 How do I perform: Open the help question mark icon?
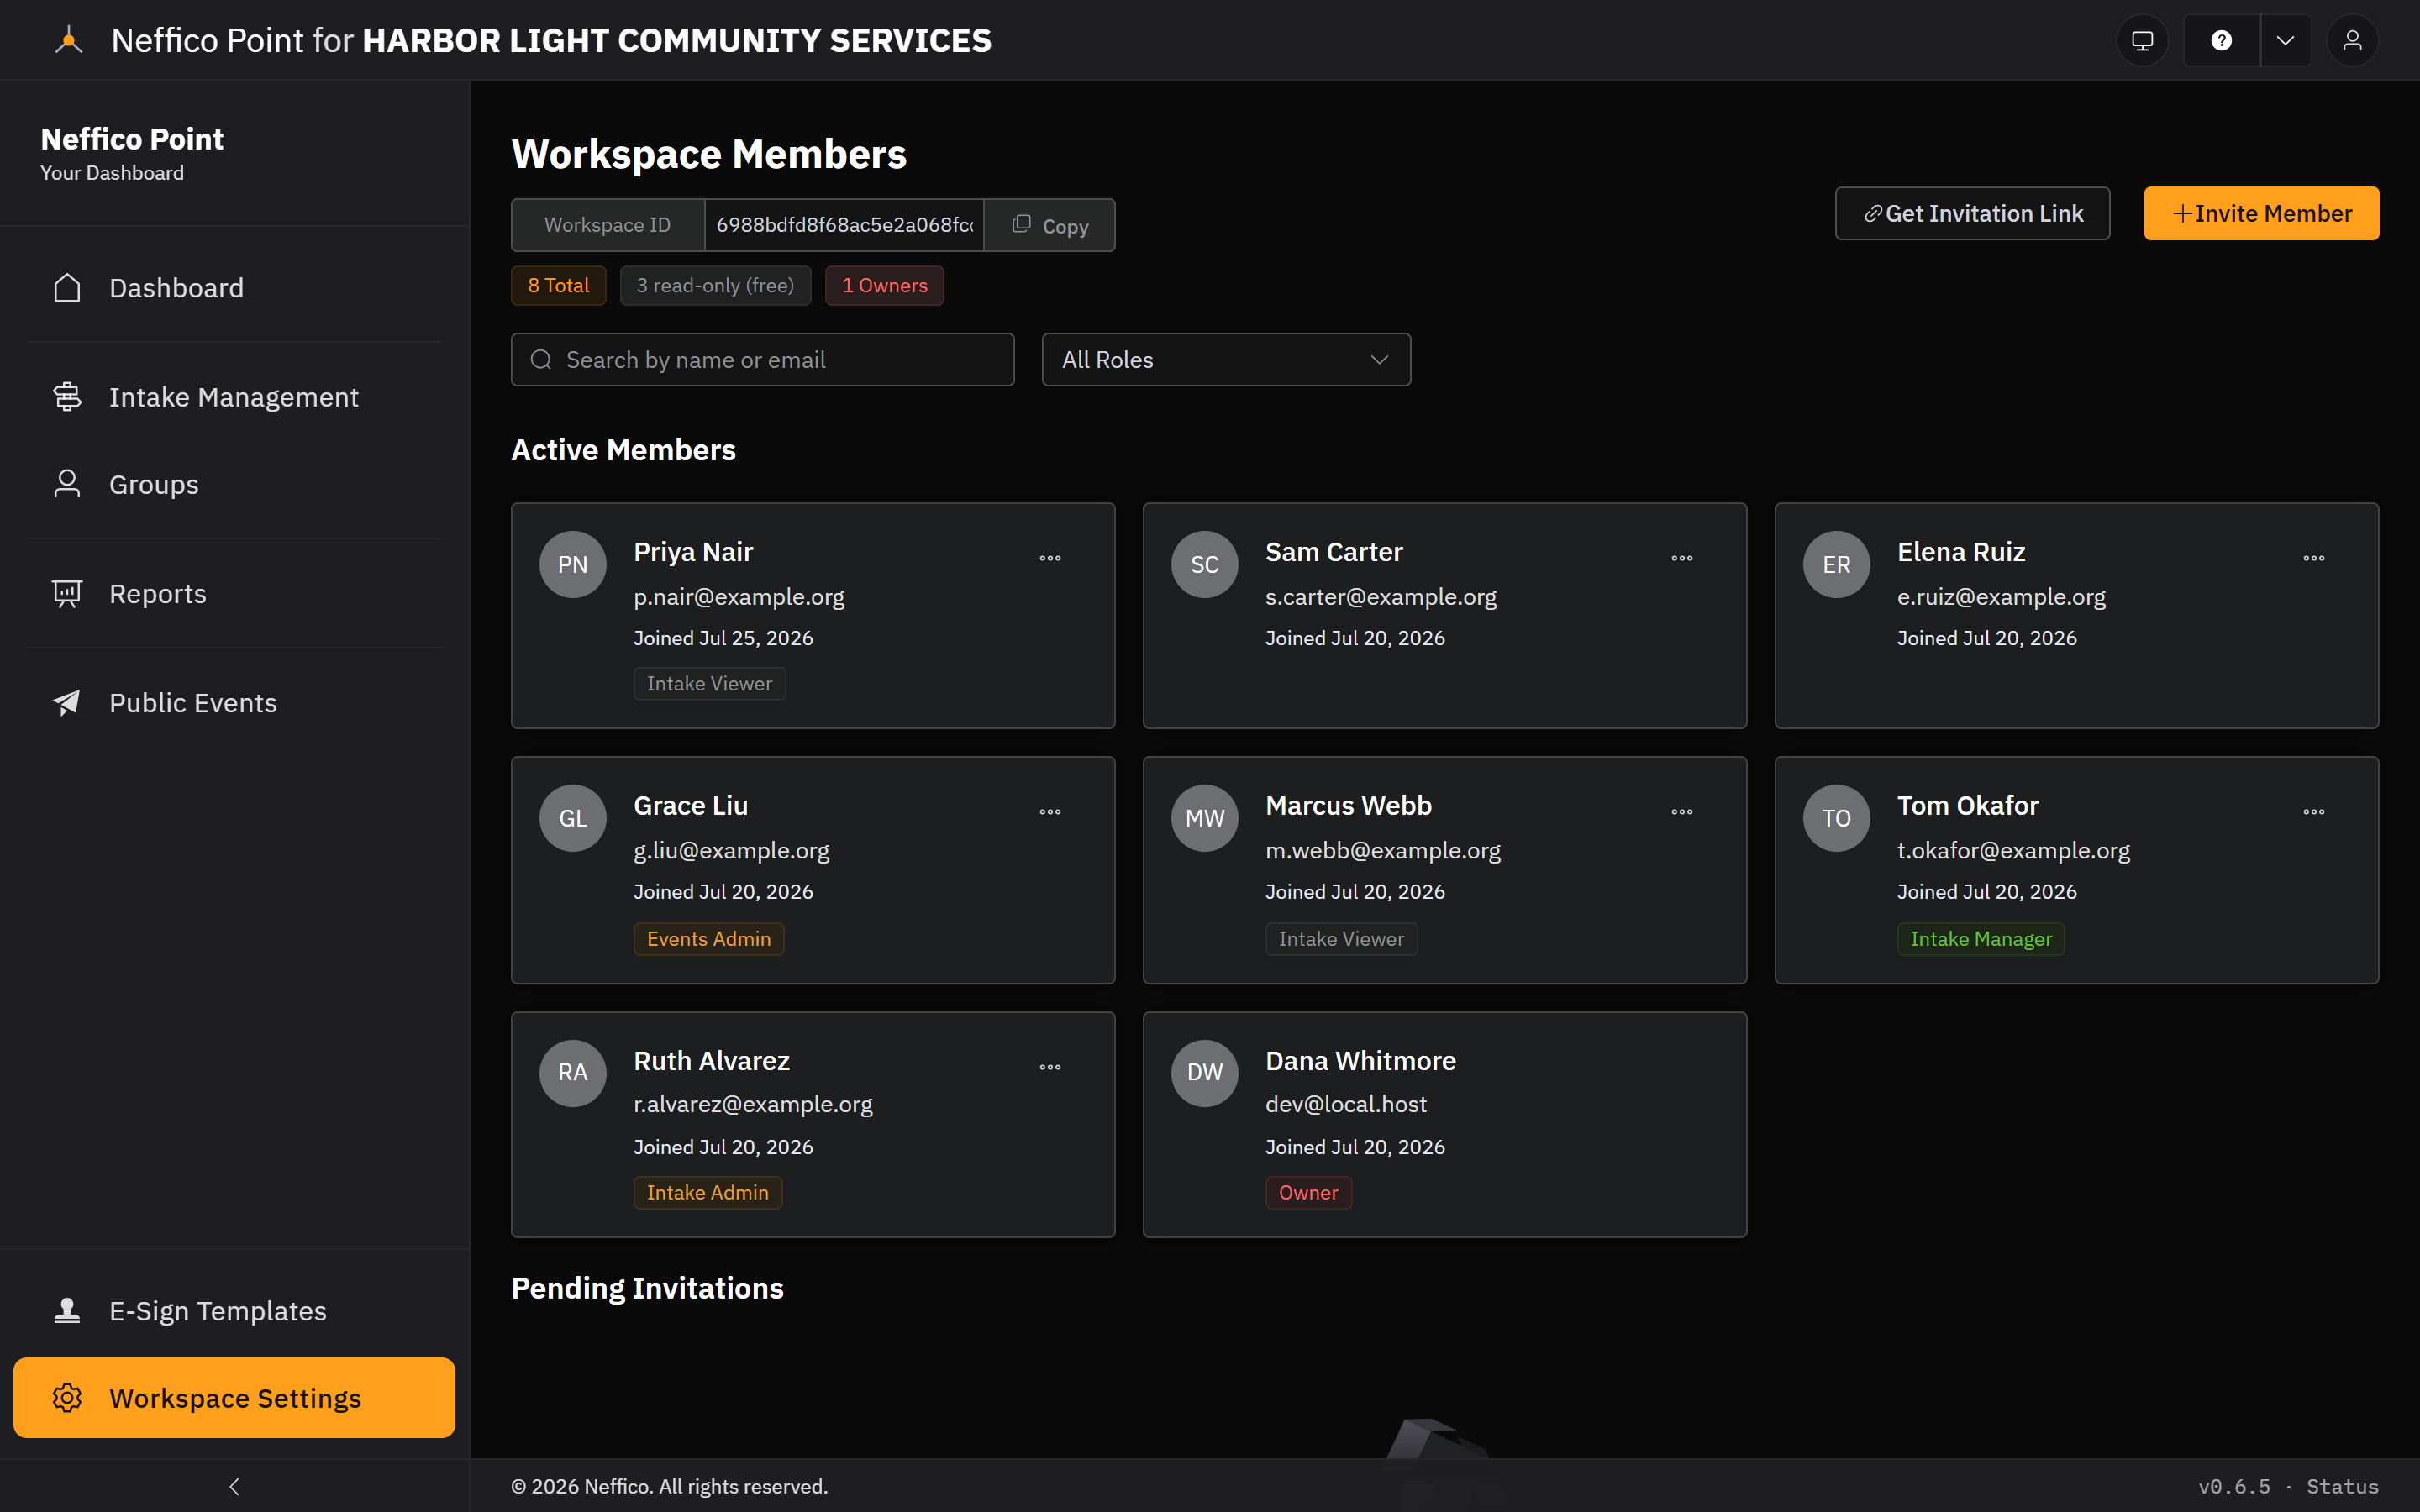coord(2221,41)
